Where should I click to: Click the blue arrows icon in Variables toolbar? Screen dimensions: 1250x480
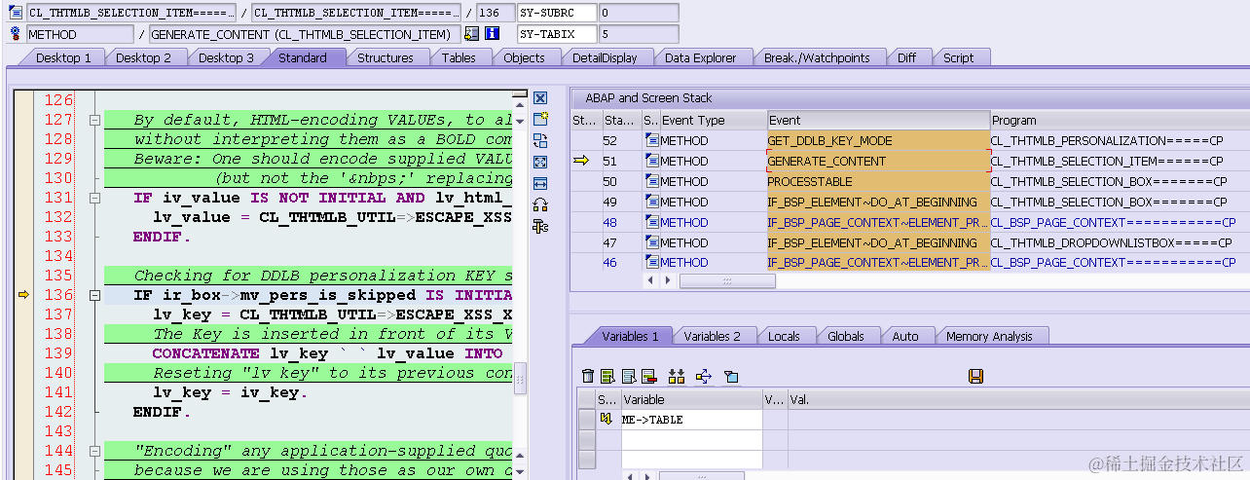[x=704, y=376]
